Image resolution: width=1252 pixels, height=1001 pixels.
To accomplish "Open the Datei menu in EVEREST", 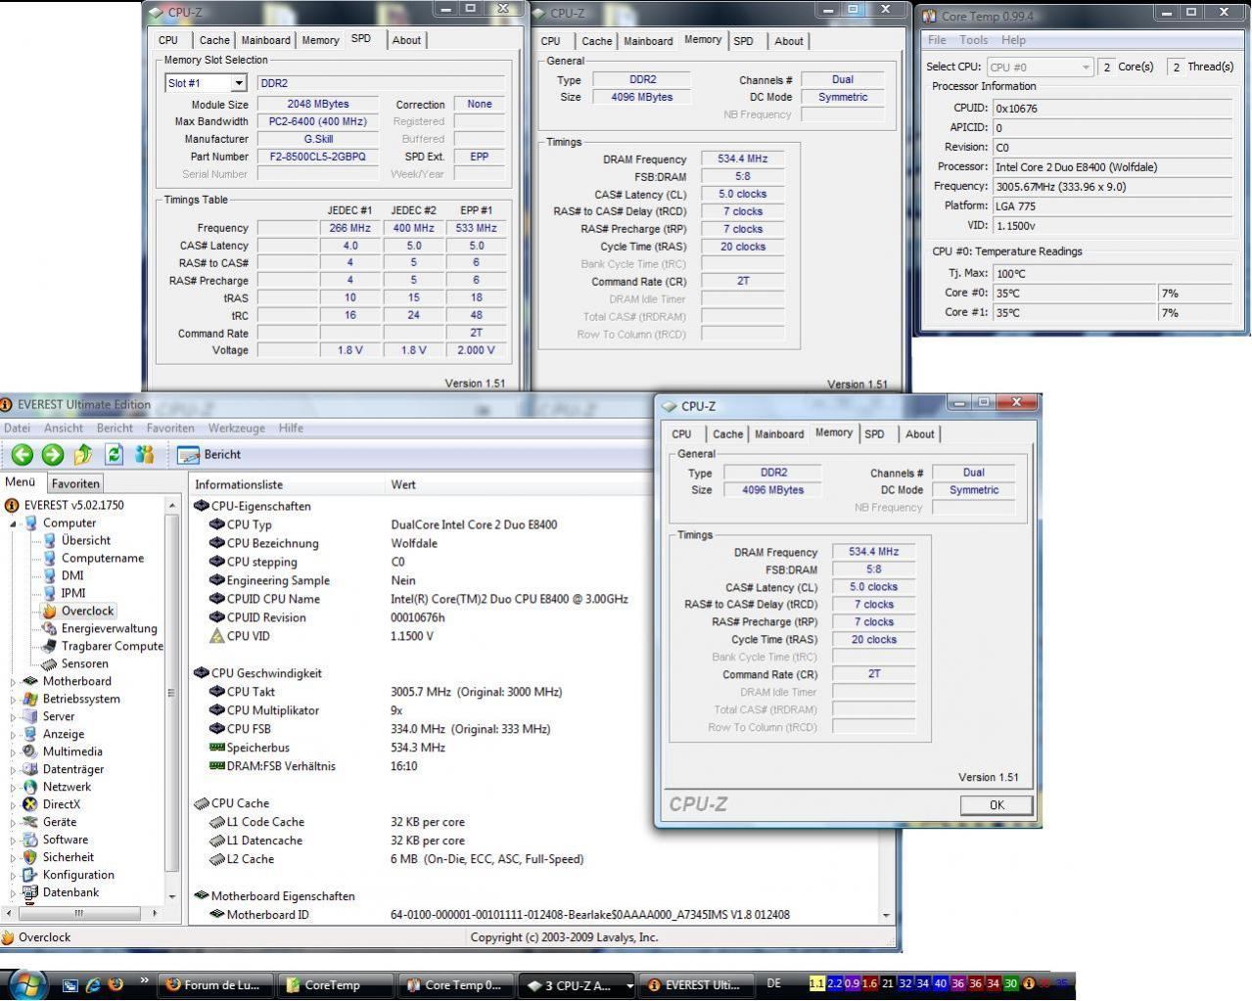I will (17, 428).
